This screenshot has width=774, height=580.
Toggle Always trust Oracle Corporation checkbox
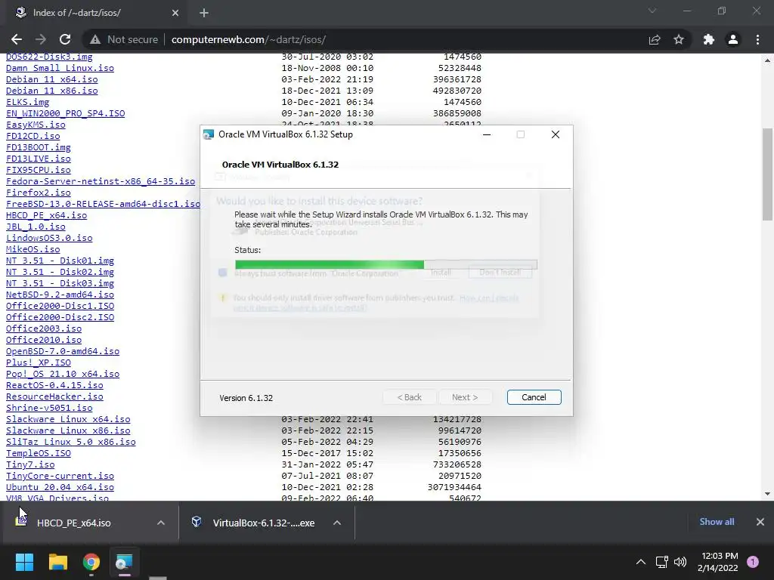223,272
